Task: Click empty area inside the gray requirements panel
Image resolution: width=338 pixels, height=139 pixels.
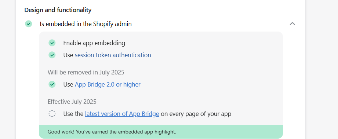Action: pyautogui.click(x=215, y=71)
